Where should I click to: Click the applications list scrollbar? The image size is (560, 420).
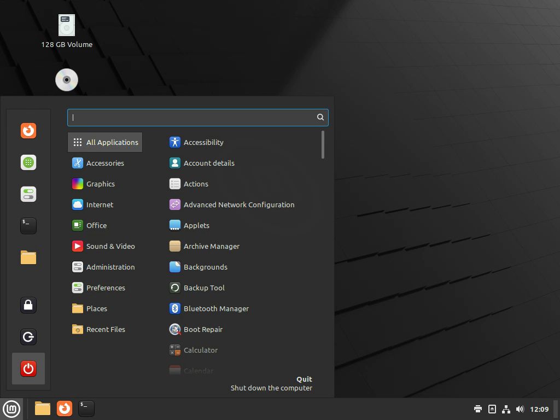pyautogui.click(x=323, y=145)
